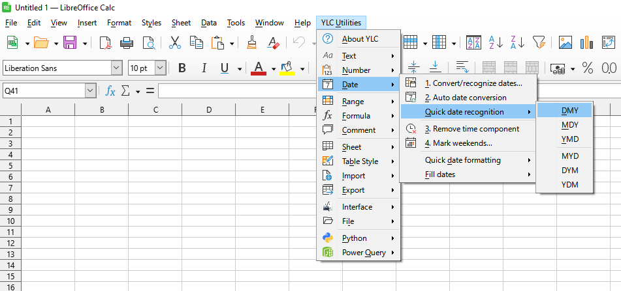Toggle Italic formatting
The height and width of the screenshot is (291, 621).
pos(204,68)
